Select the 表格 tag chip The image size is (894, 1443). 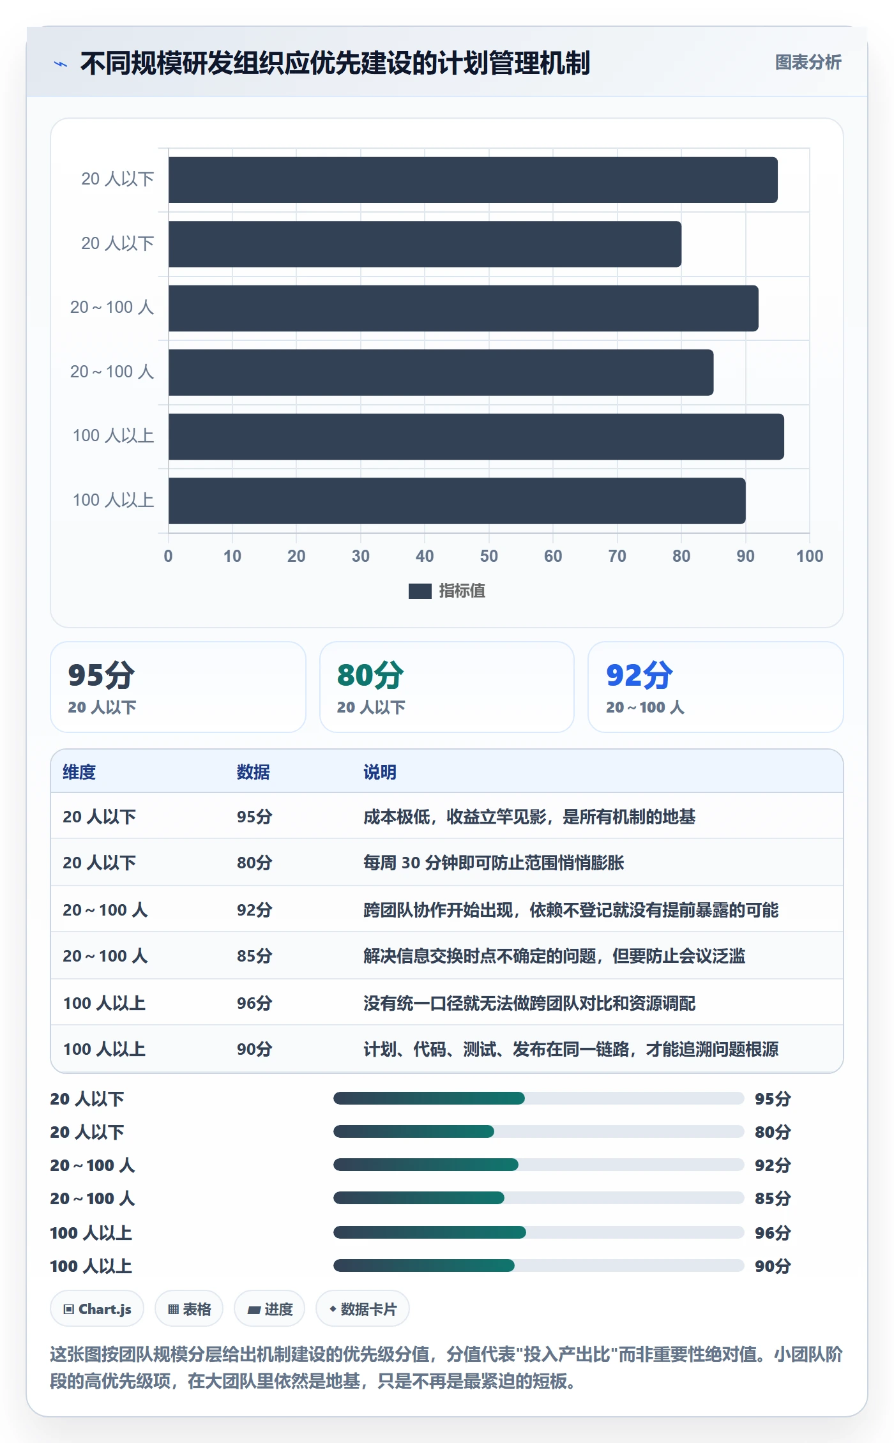coord(189,1309)
